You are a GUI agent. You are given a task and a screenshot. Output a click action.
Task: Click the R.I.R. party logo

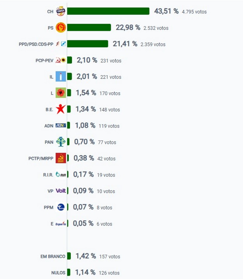click(x=60, y=175)
